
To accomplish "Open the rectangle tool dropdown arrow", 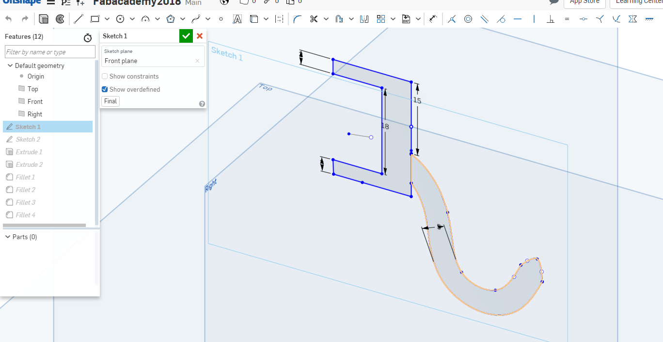I will pyautogui.click(x=107, y=19).
